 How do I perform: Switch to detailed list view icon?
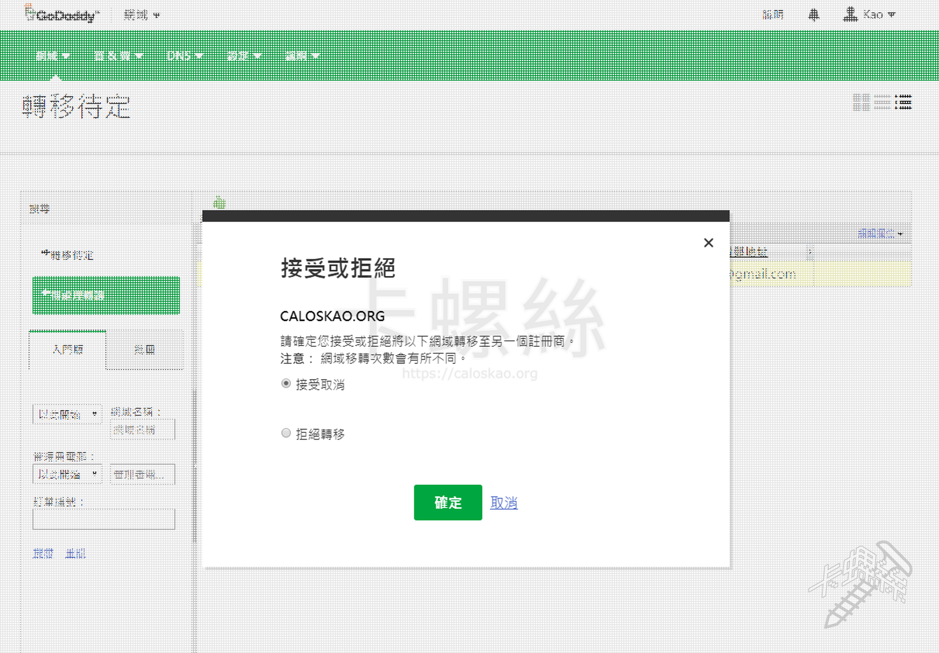point(903,102)
